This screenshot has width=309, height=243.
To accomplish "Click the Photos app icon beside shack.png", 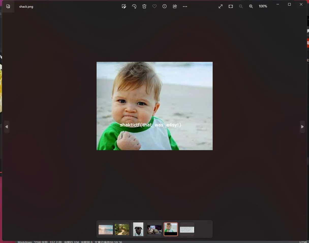I will point(8,6).
